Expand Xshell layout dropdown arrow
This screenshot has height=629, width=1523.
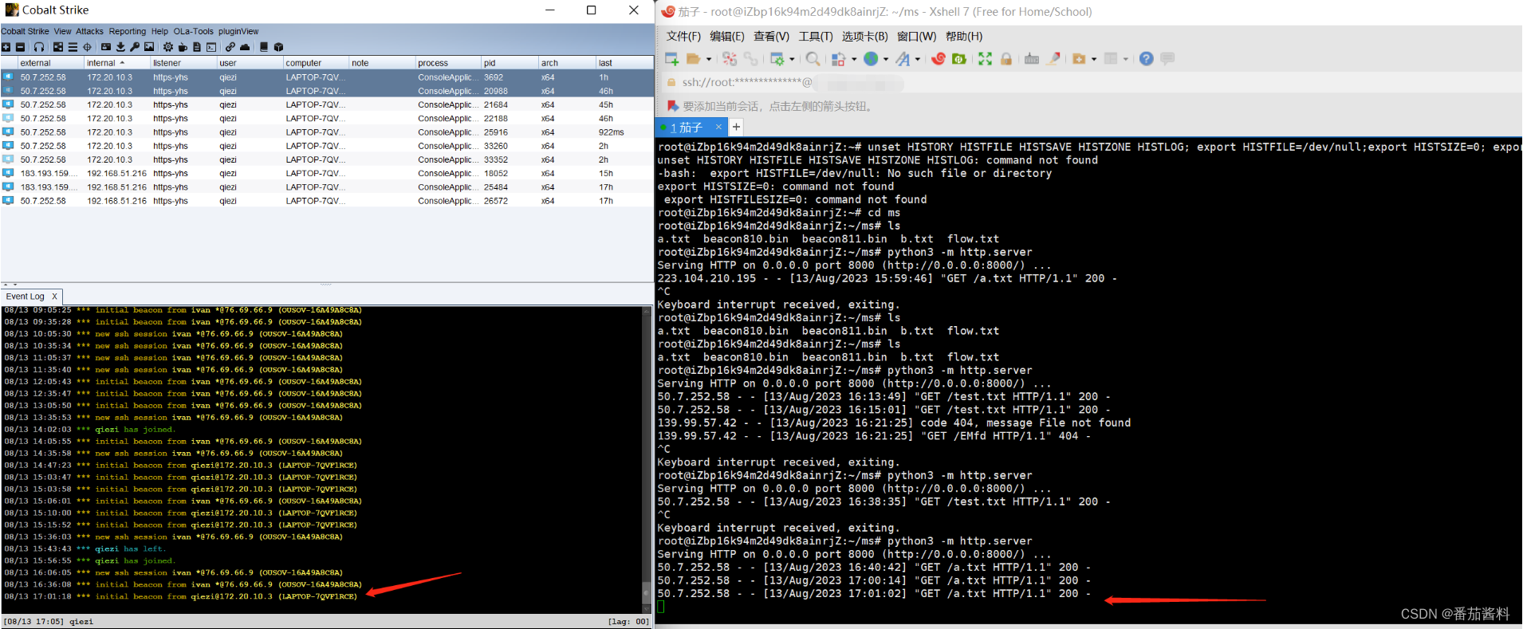click(x=1126, y=59)
